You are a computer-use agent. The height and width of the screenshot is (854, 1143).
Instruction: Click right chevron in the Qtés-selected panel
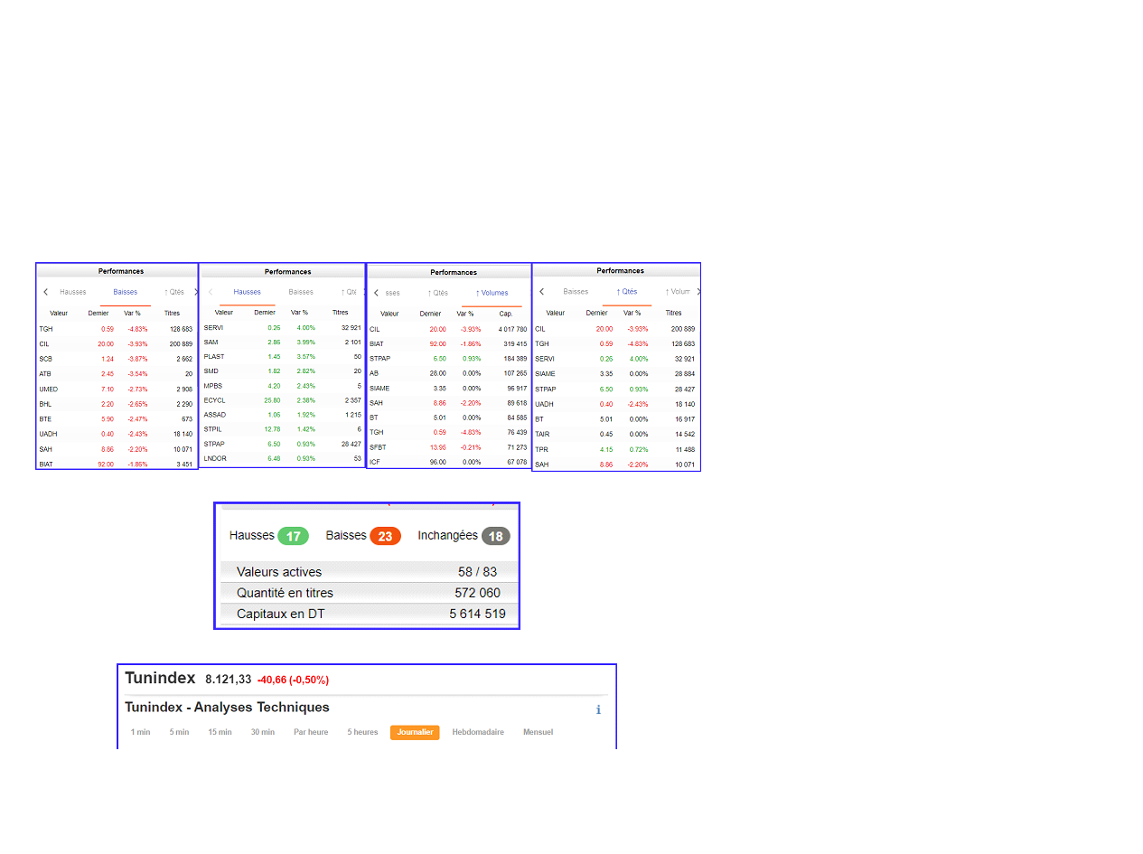(698, 292)
